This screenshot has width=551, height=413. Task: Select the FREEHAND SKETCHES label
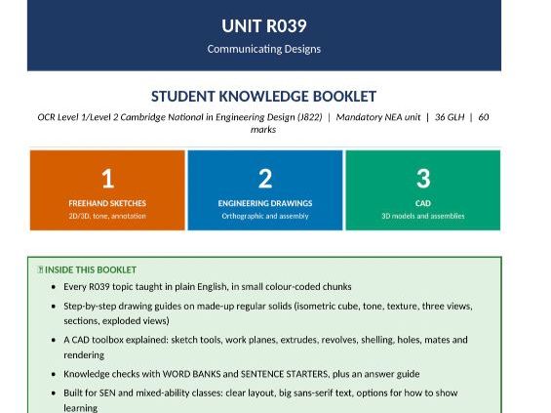point(107,203)
